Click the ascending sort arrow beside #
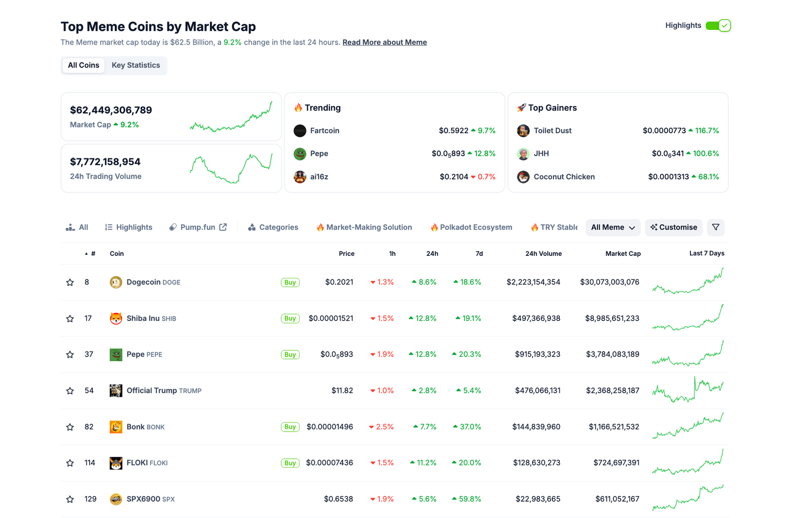Image resolution: width=806 pixels, height=518 pixels. click(87, 253)
